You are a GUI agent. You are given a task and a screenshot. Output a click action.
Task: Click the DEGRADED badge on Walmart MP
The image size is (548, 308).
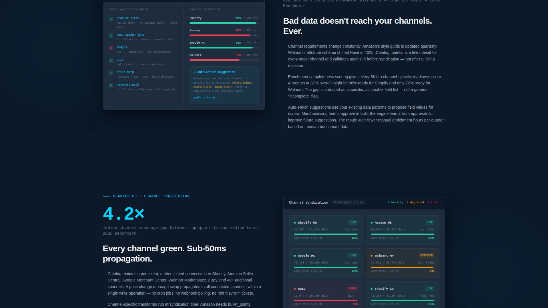pyautogui.click(x=426, y=256)
